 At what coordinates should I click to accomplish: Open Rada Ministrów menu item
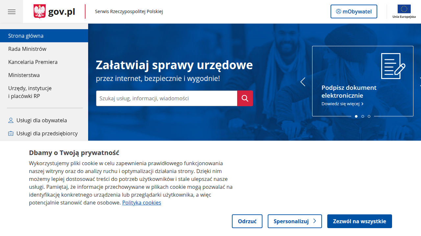coord(44,49)
